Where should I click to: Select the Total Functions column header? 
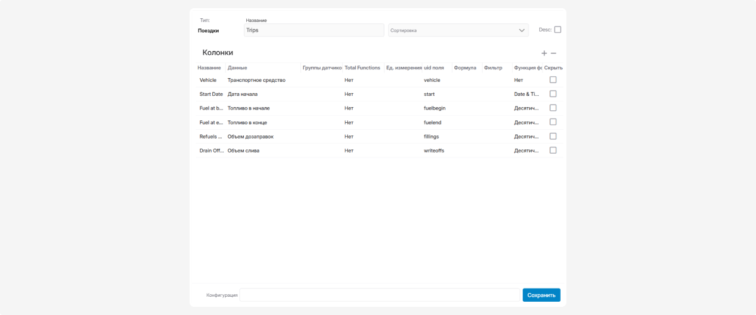tap(362, 67)
